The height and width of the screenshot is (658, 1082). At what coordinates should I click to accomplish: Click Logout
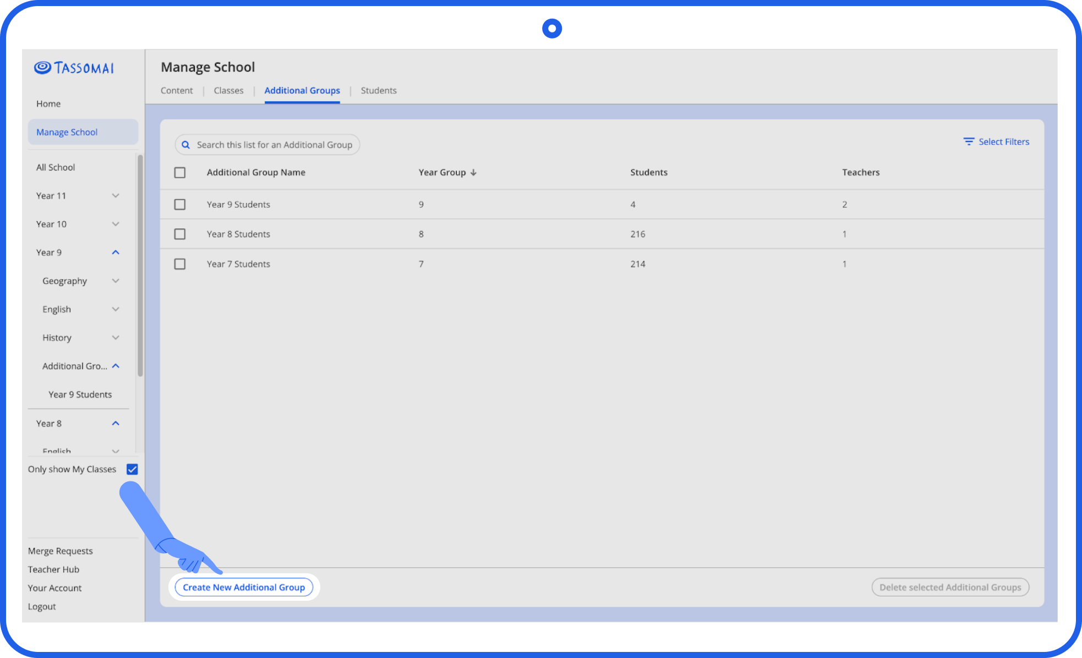tap(42, 607)
